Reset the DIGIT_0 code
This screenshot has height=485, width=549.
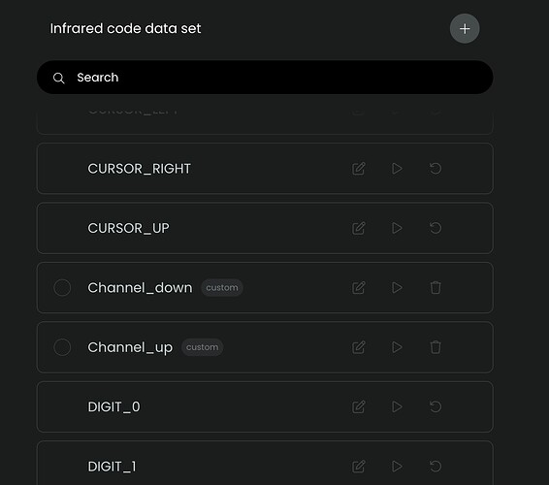(x=436, y=406)
